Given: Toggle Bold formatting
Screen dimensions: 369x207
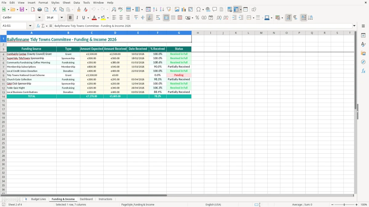Looking at the screenshot, I should point(70,18).
